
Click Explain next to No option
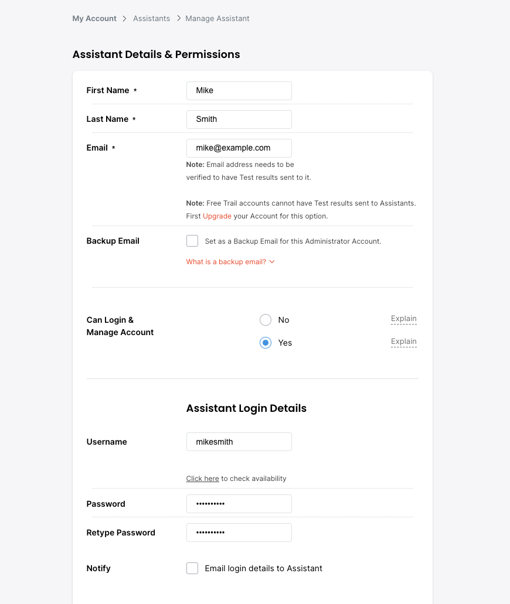pos(404,319)
